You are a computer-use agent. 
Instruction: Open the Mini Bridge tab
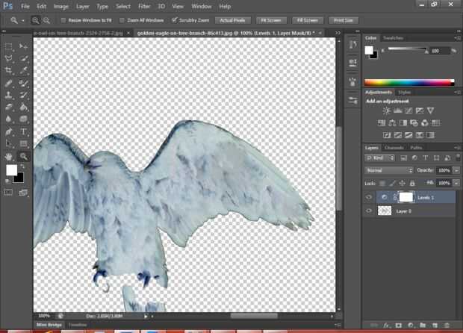point(49,325)
